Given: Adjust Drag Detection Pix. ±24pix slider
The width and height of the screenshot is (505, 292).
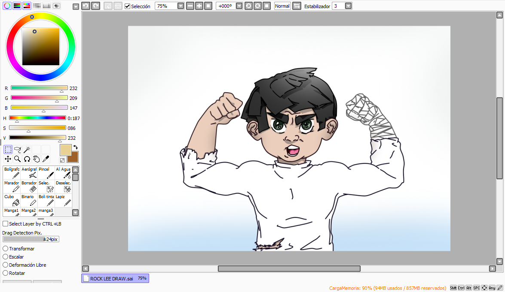Looking at the screenshot, I should (31, 239).
